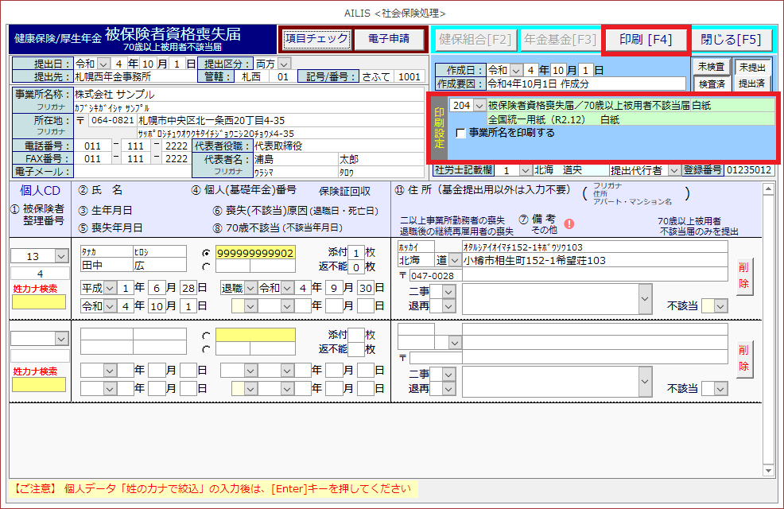Click the scrollbar up arrow in the list
The height and width of the screenshot is (509, 784).
click(x=768, y=189)
